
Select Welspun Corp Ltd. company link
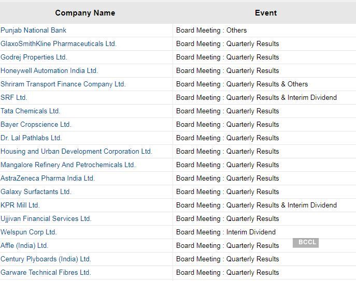pos(29,232)
